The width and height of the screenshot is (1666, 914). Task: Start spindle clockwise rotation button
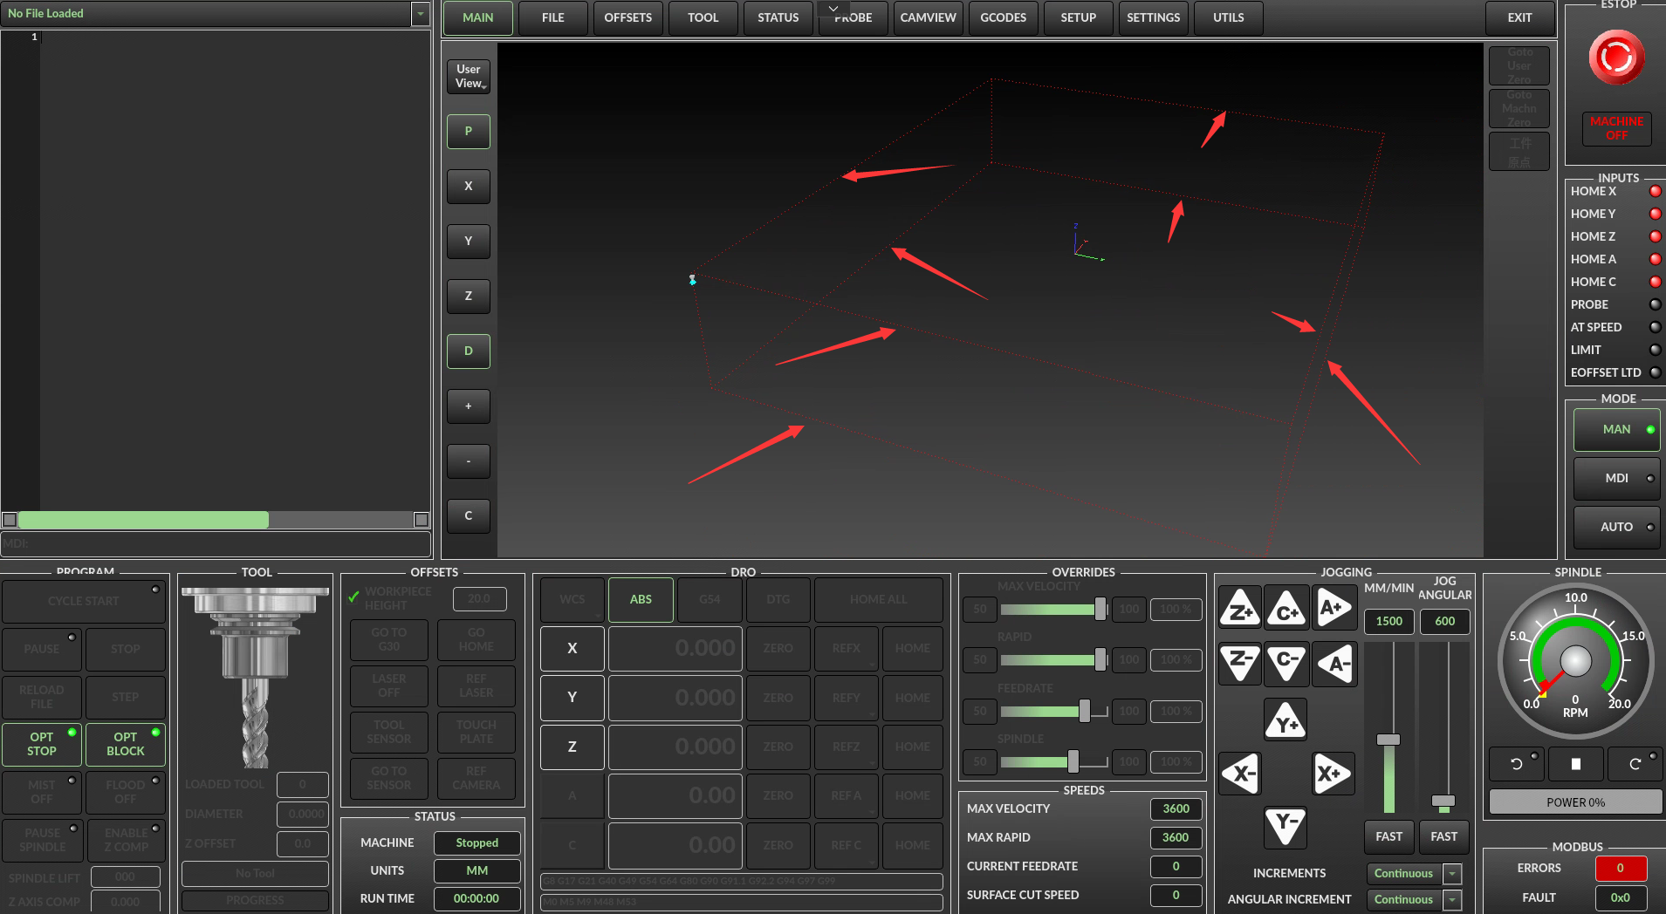[1635, 764]
